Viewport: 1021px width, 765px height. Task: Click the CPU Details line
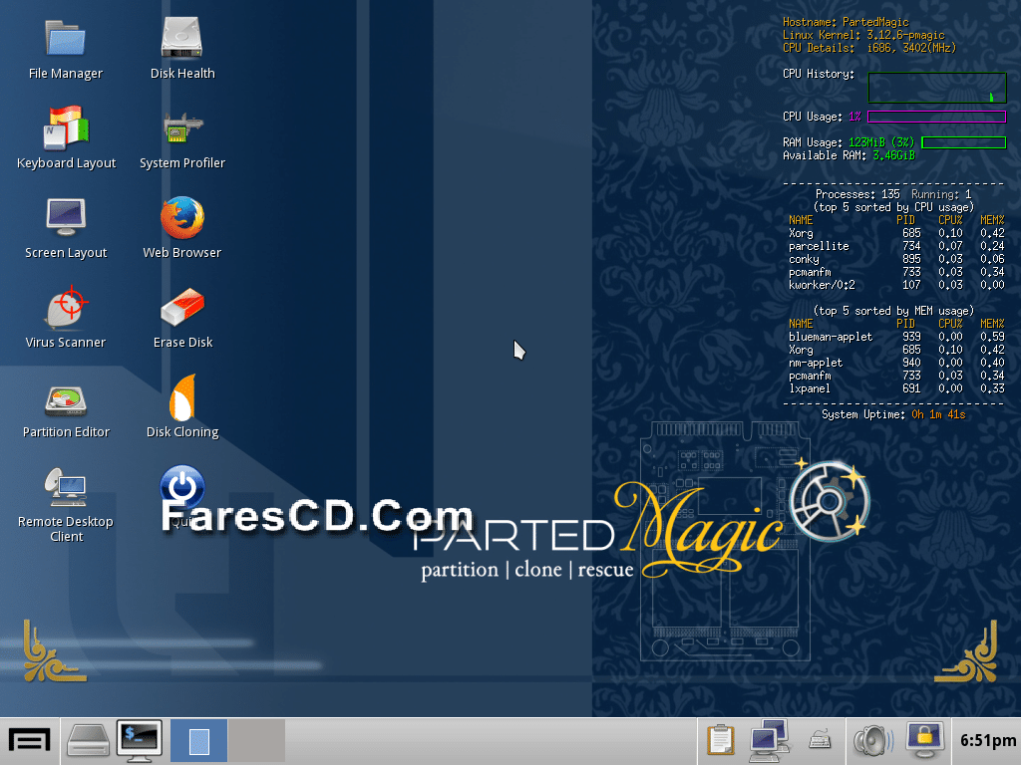(x=869, y=48)
